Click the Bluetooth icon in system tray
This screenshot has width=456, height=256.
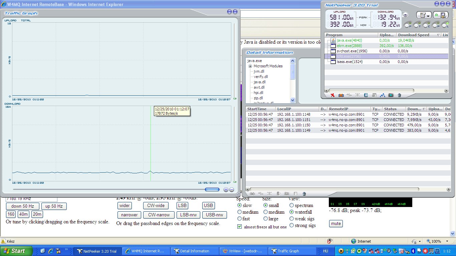tap(413, 251)
